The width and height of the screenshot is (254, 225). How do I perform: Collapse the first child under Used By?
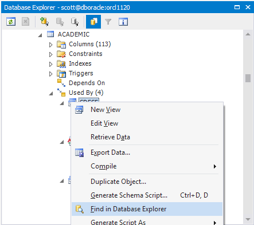click(62, 103)
